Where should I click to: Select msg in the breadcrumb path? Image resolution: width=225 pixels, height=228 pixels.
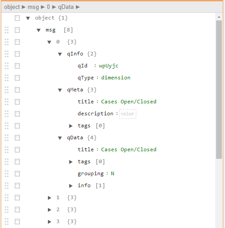click(x=33, y=7)
